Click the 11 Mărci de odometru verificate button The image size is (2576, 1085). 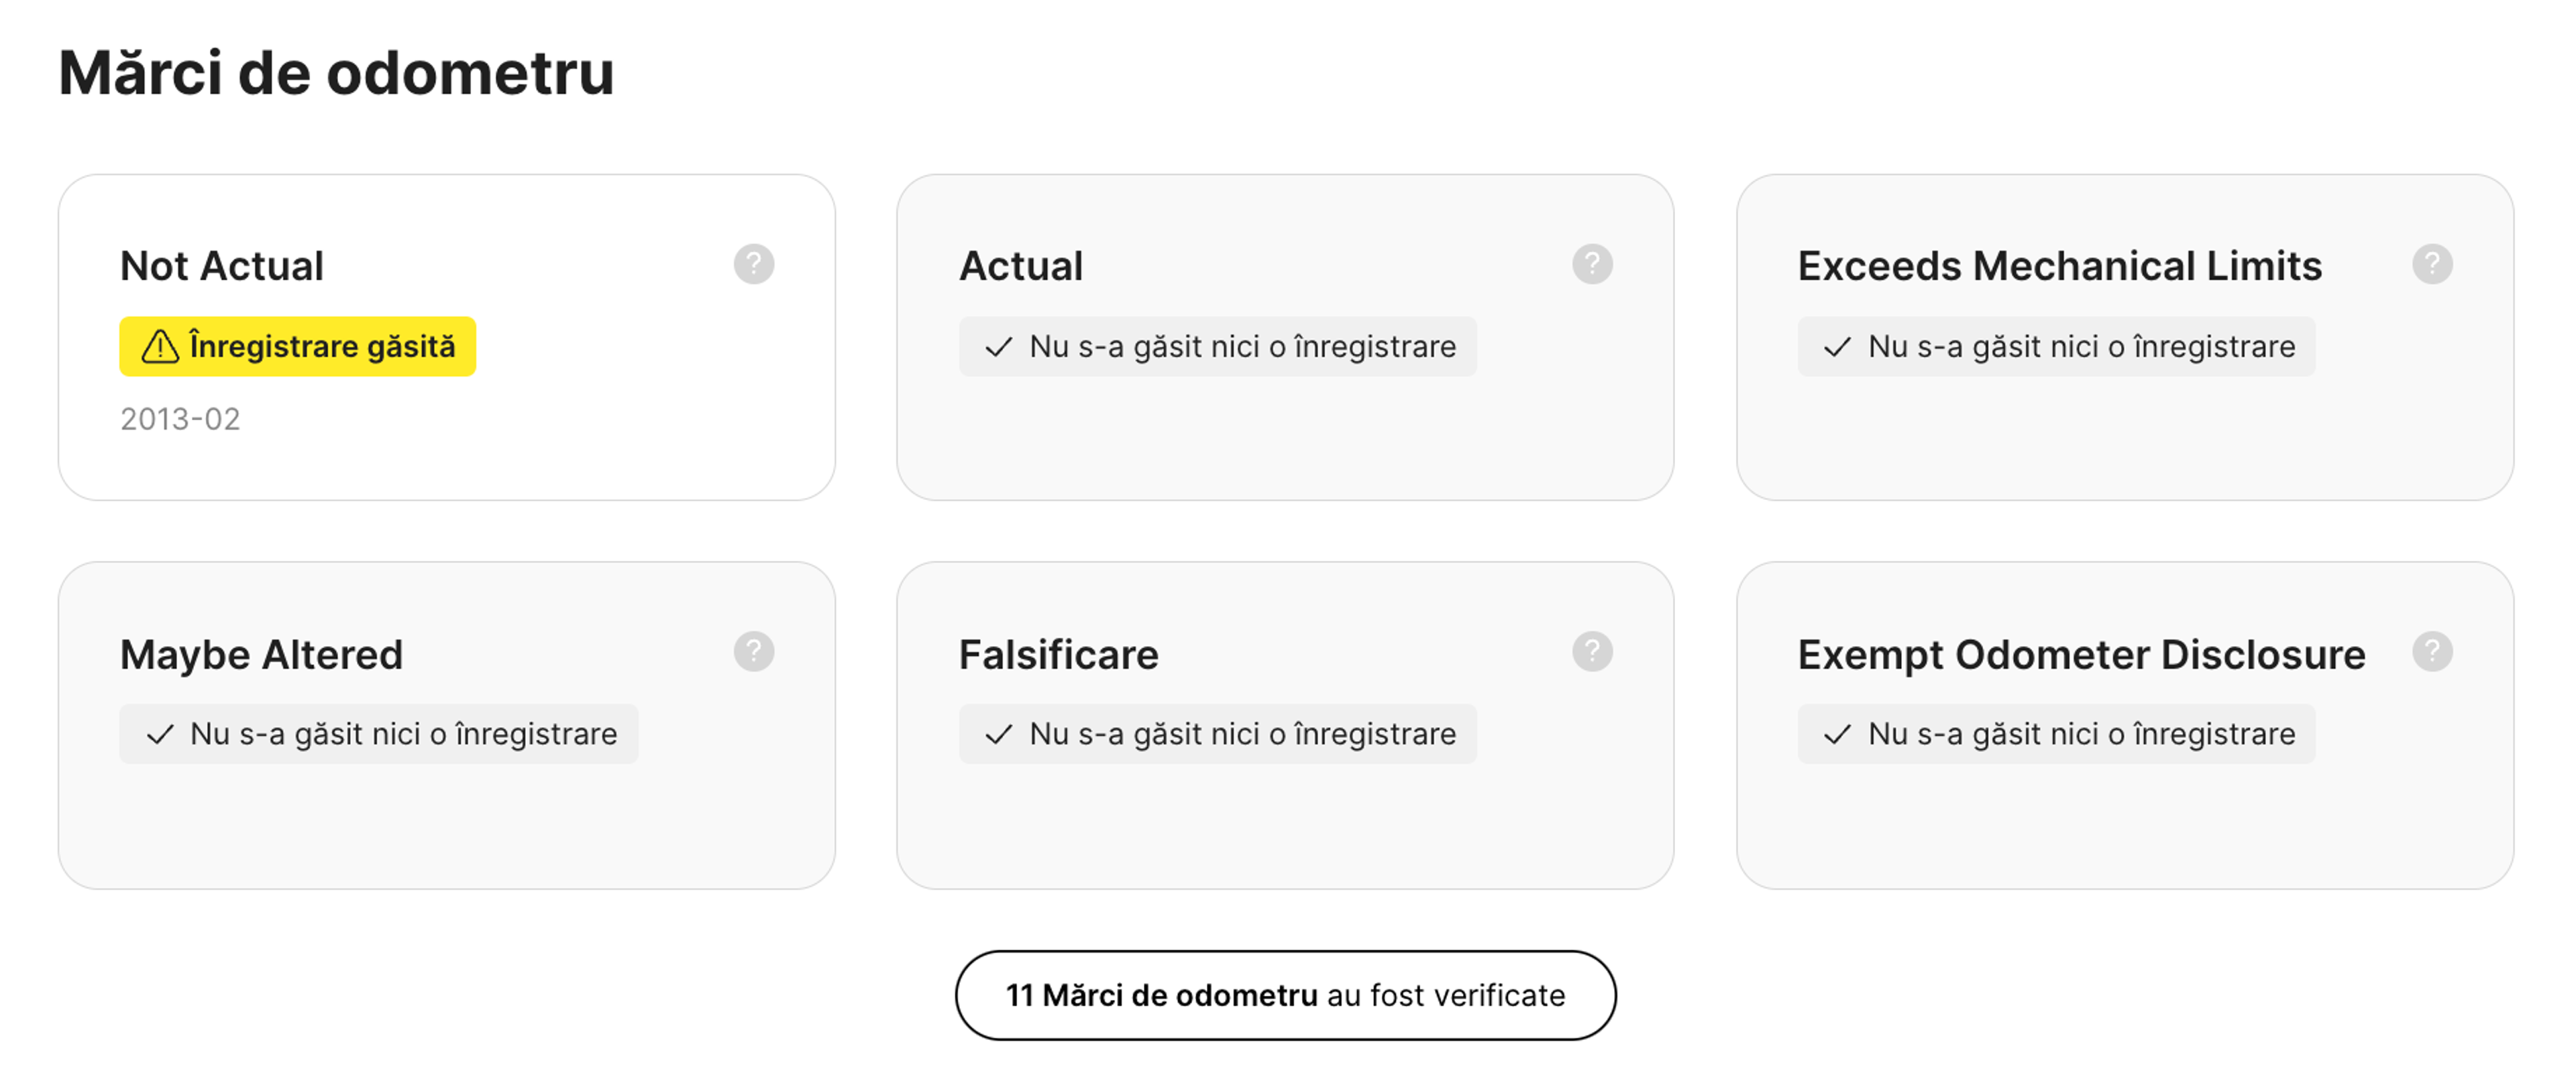tap(1285, 995)
